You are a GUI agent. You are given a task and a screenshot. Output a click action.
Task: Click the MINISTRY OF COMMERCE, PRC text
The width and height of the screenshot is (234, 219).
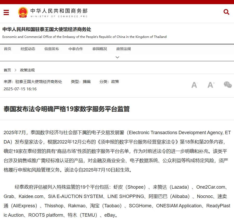click(59, 16)
